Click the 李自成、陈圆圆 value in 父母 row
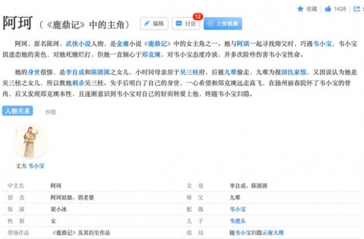 248,186
